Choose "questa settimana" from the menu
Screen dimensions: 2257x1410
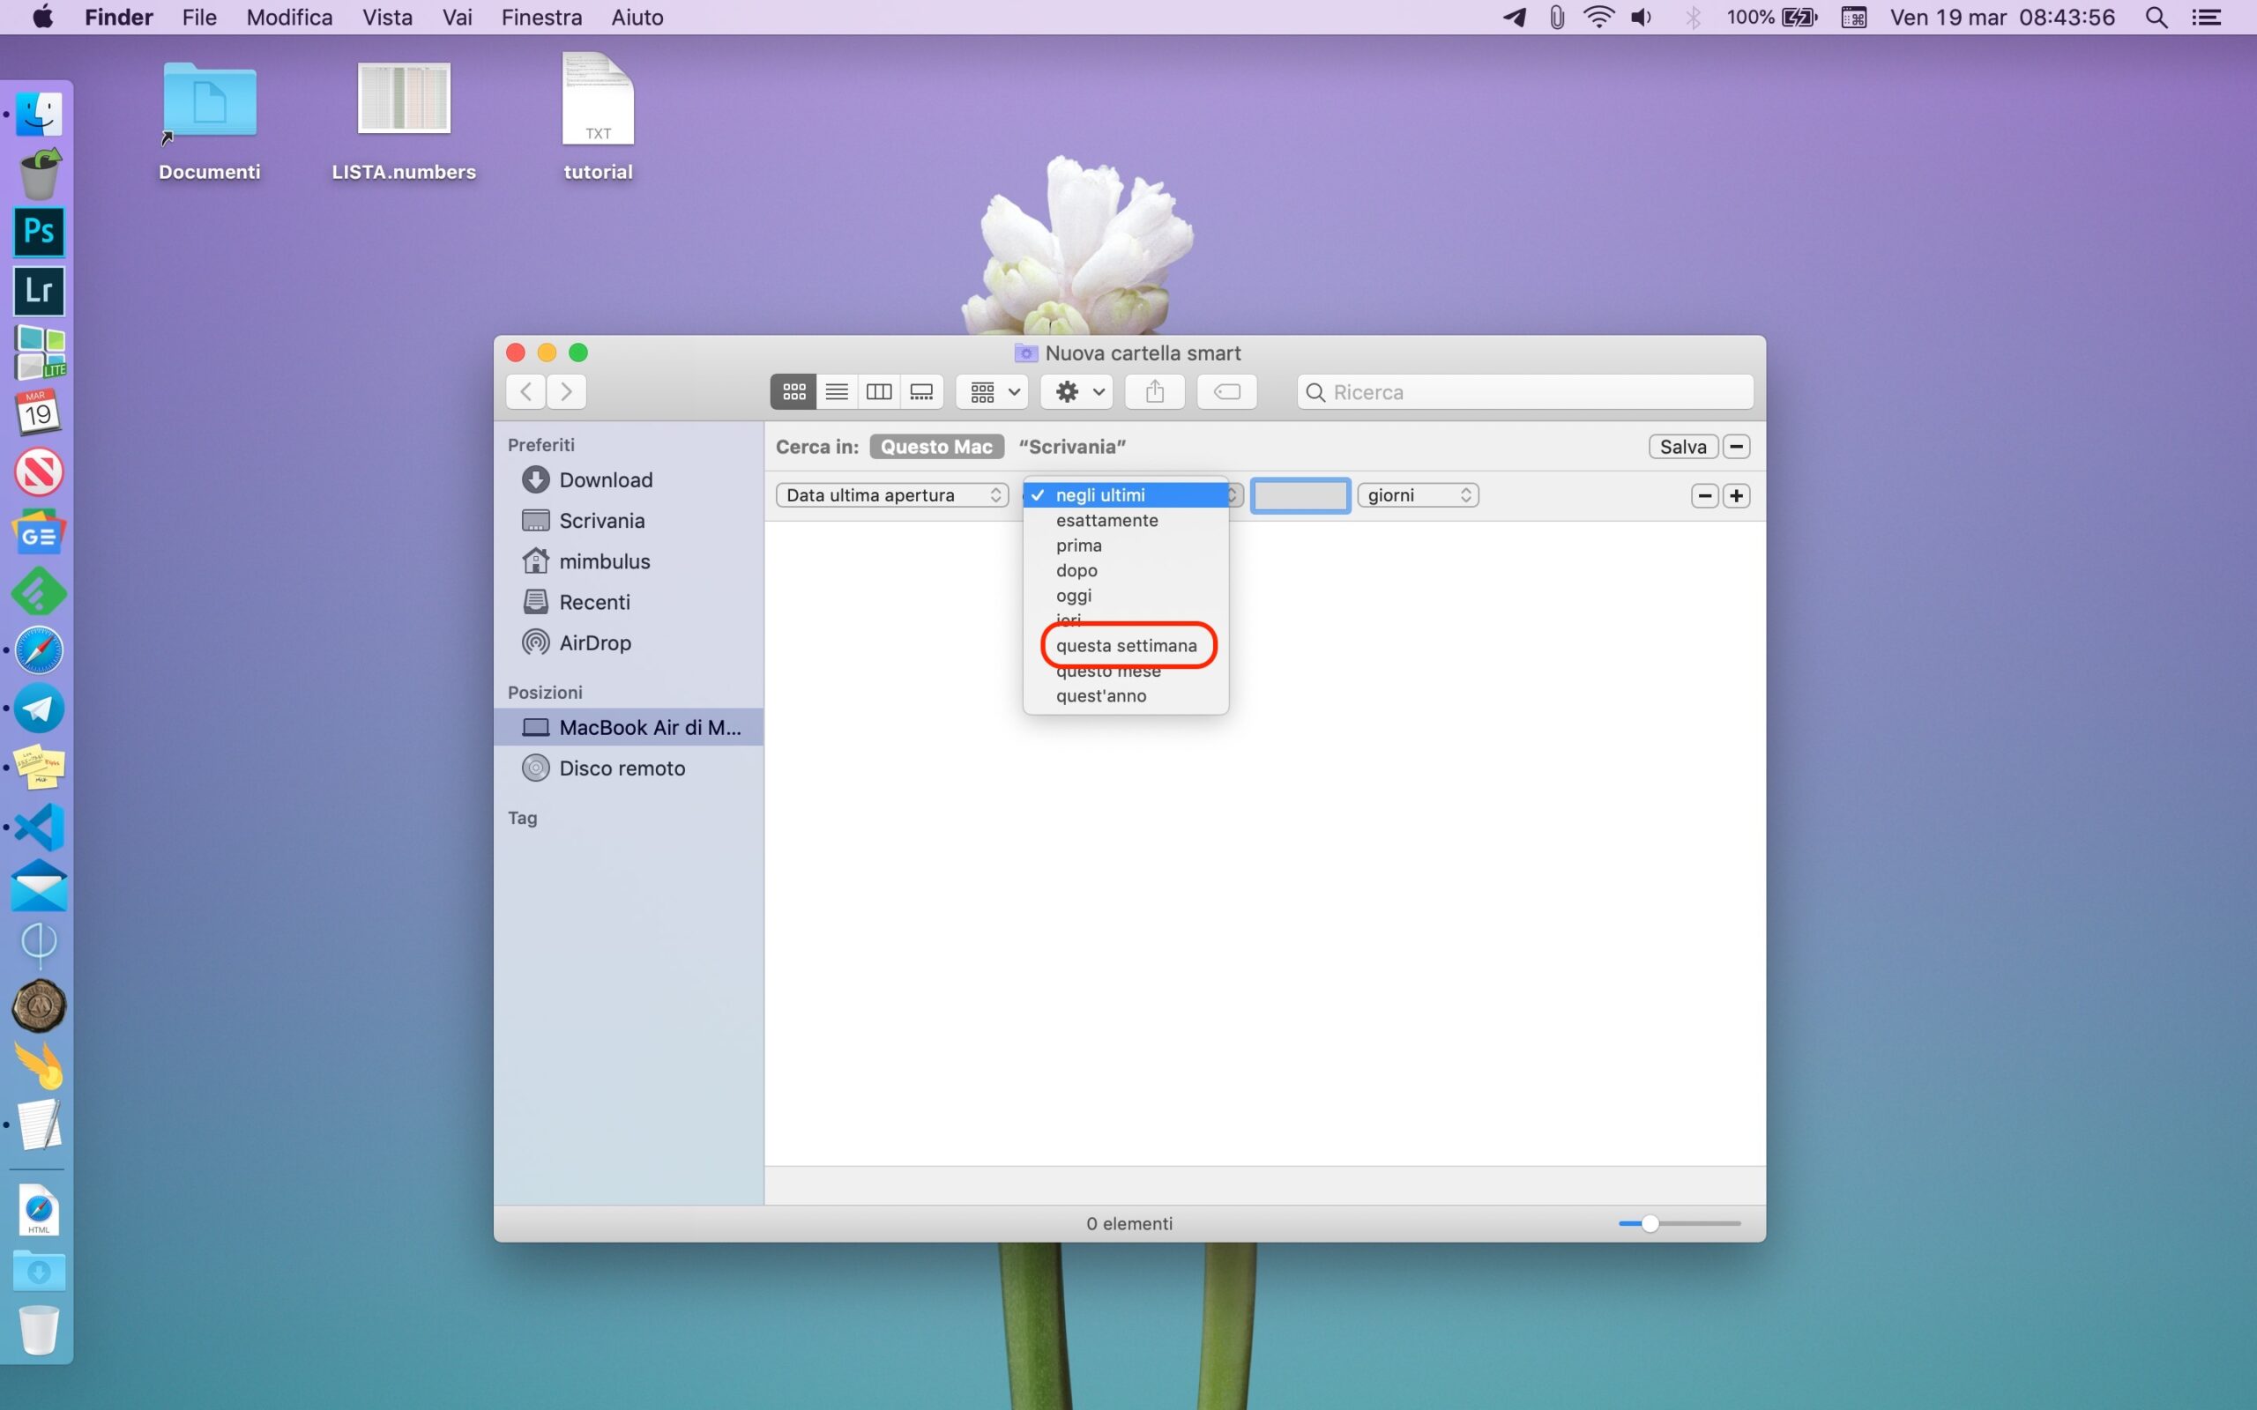tap(1126, 645)
